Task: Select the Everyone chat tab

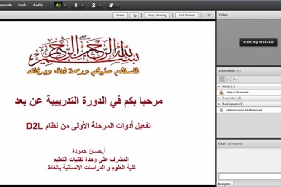Action: pos(224,184)
